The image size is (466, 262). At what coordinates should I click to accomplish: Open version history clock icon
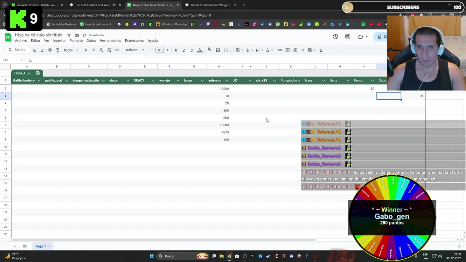click(x=336, y=37)
